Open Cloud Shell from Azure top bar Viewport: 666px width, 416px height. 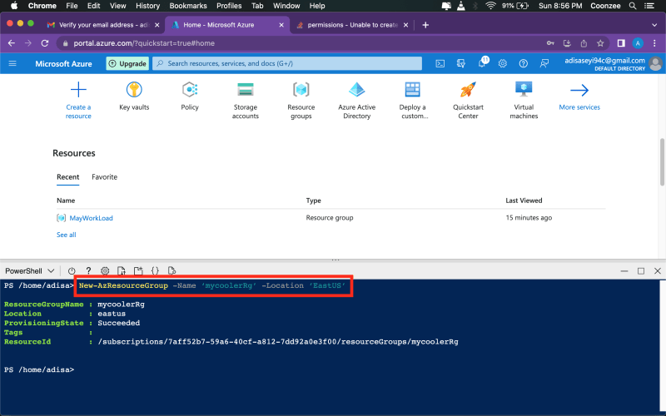(440, 64)
